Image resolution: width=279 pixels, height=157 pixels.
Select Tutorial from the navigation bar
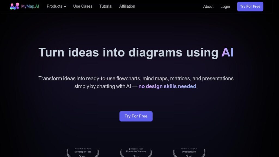click(106, 6)
